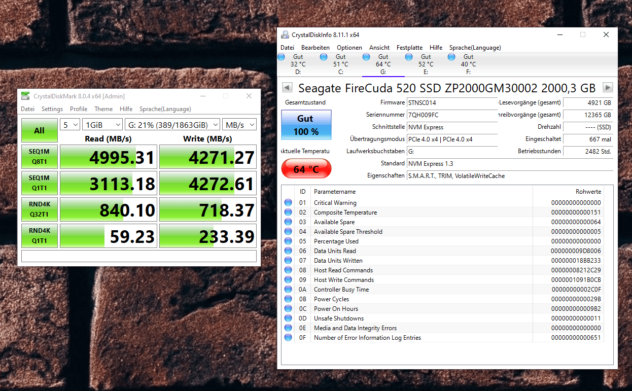Image resolution: width=632 pixels, height=391 pixels.
Task: Click the Rohwerte column header
Action: click(568, 192)
